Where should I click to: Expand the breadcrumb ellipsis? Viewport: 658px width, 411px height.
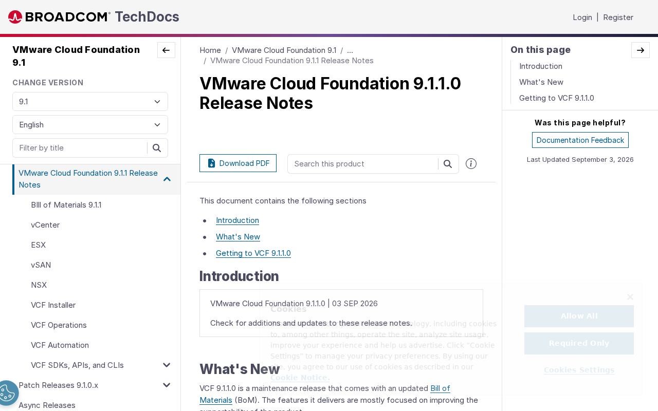(350, 50)
